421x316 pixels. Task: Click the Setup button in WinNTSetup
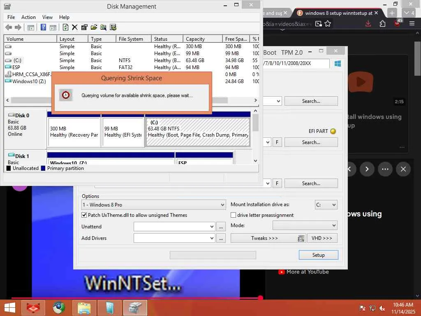pyautogui.click(x=319, y=255)
